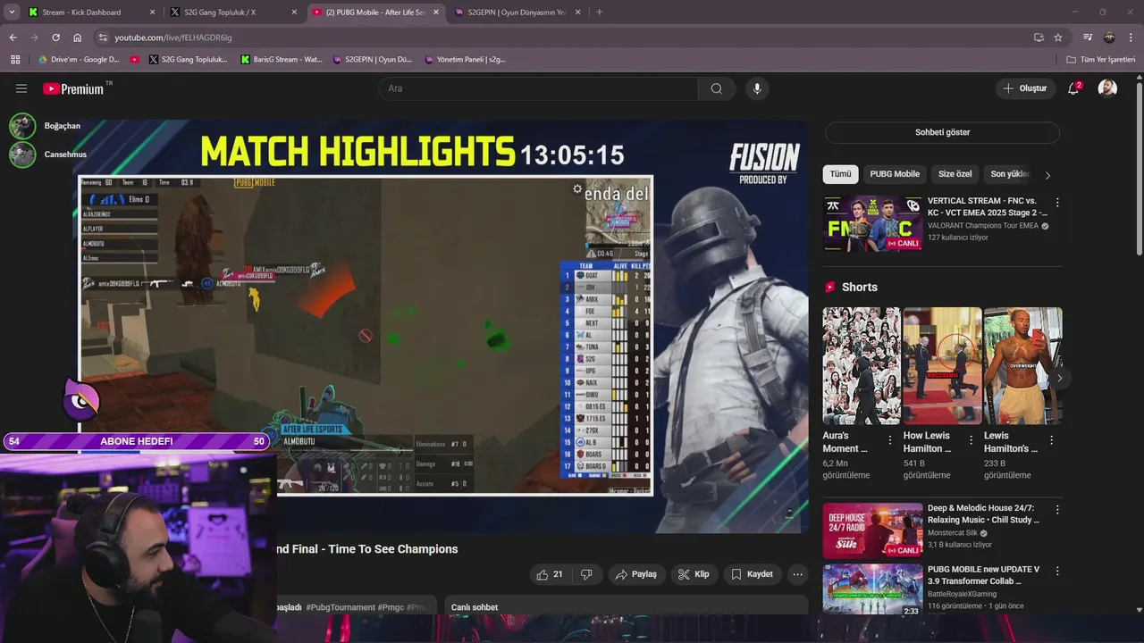Open Yönetim Paneli s2g bookmark
This screenshot has width=1144, height=643.
(x=465, y=60)
